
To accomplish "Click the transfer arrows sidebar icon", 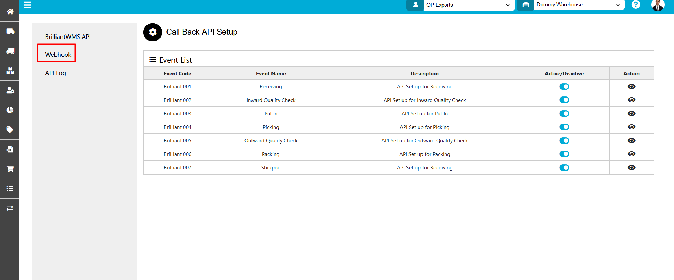I will coord(10,208).
